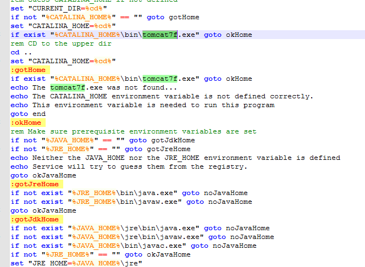Image resolution: width=365 pixels, height=267 pixels.
Task: Click "%JAVA_HOME%\jre\bin\java.exe" path string
Action: point(134,228)
